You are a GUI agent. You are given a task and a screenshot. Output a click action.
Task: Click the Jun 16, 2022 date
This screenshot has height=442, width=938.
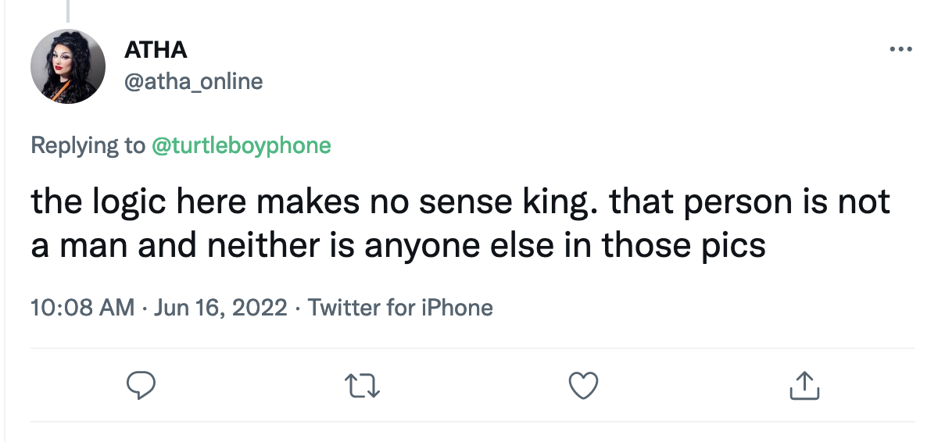point(220,308)
